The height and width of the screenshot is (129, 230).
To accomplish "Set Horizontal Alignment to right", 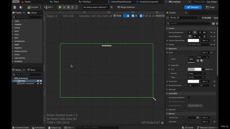I will click(200, 33).
